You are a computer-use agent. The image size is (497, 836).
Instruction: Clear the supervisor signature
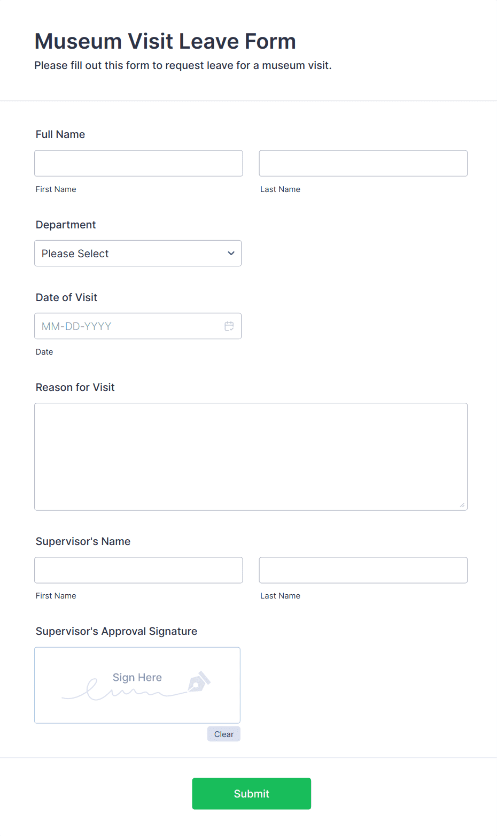(x=224, y=734)
